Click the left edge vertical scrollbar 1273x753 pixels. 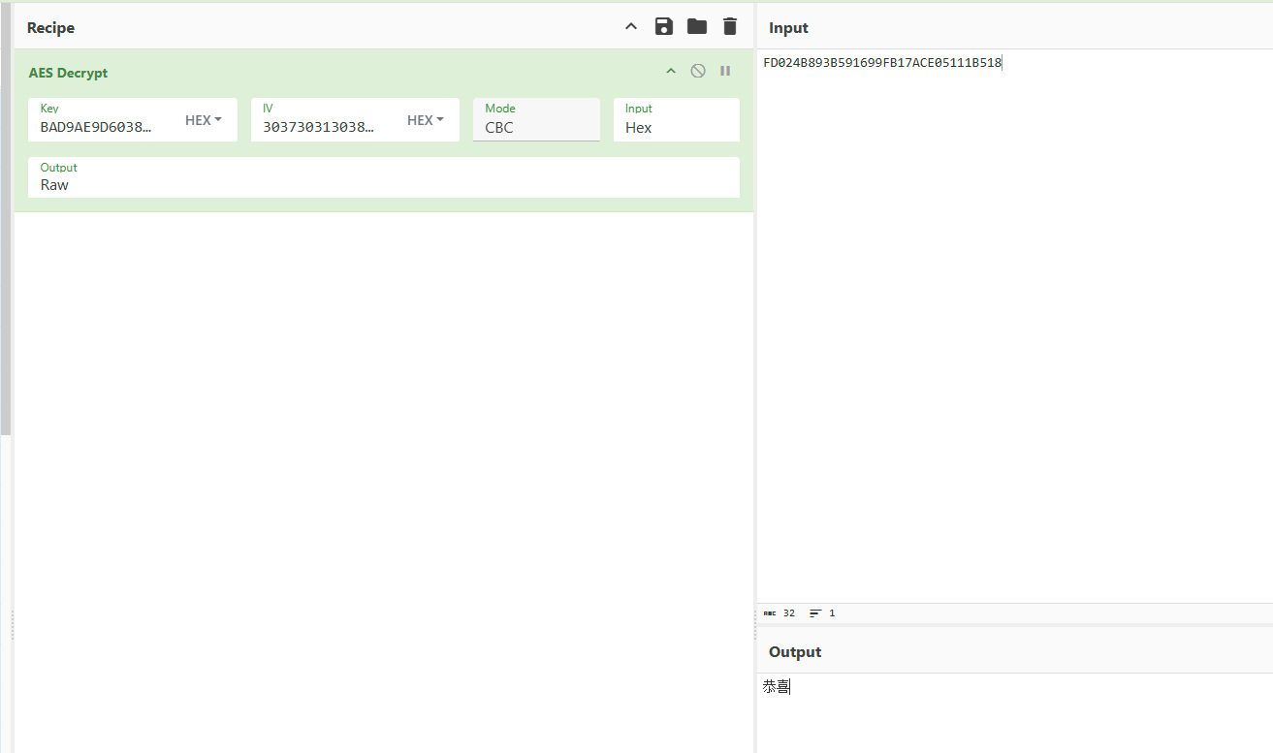5,218
